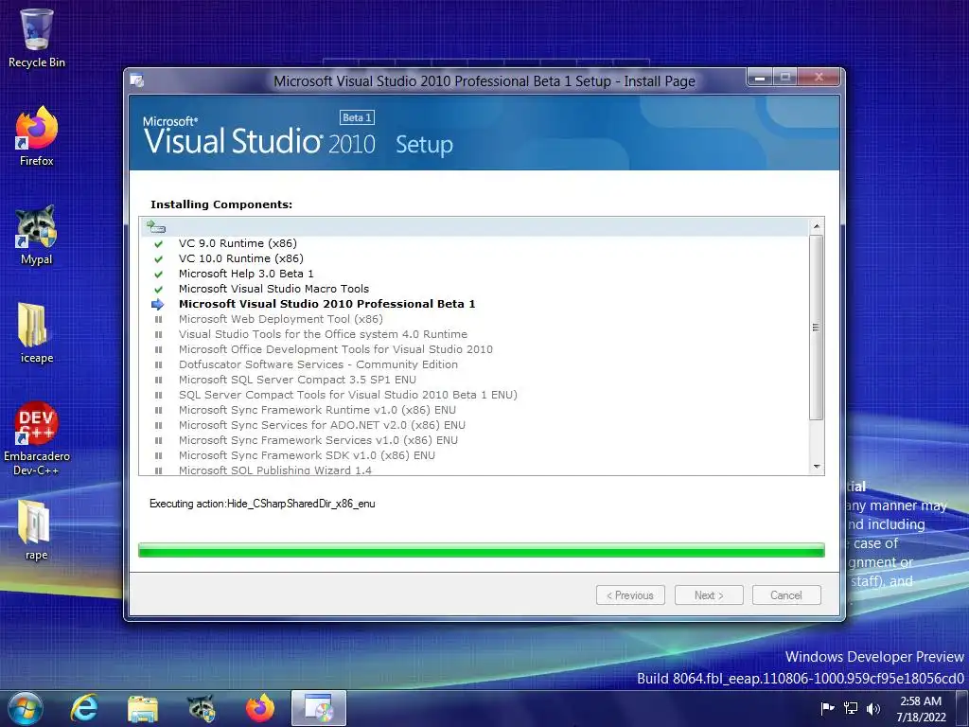Select the iceape folder on desktop
Viewport: 969px width, 727px height.
click(37, 333)
